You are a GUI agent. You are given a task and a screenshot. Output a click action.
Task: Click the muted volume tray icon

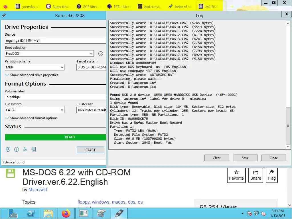(x=263, y=213)
